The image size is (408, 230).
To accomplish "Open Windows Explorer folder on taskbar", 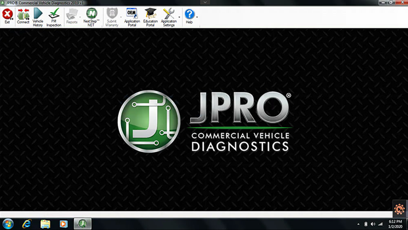I will [x=45, y=224].
